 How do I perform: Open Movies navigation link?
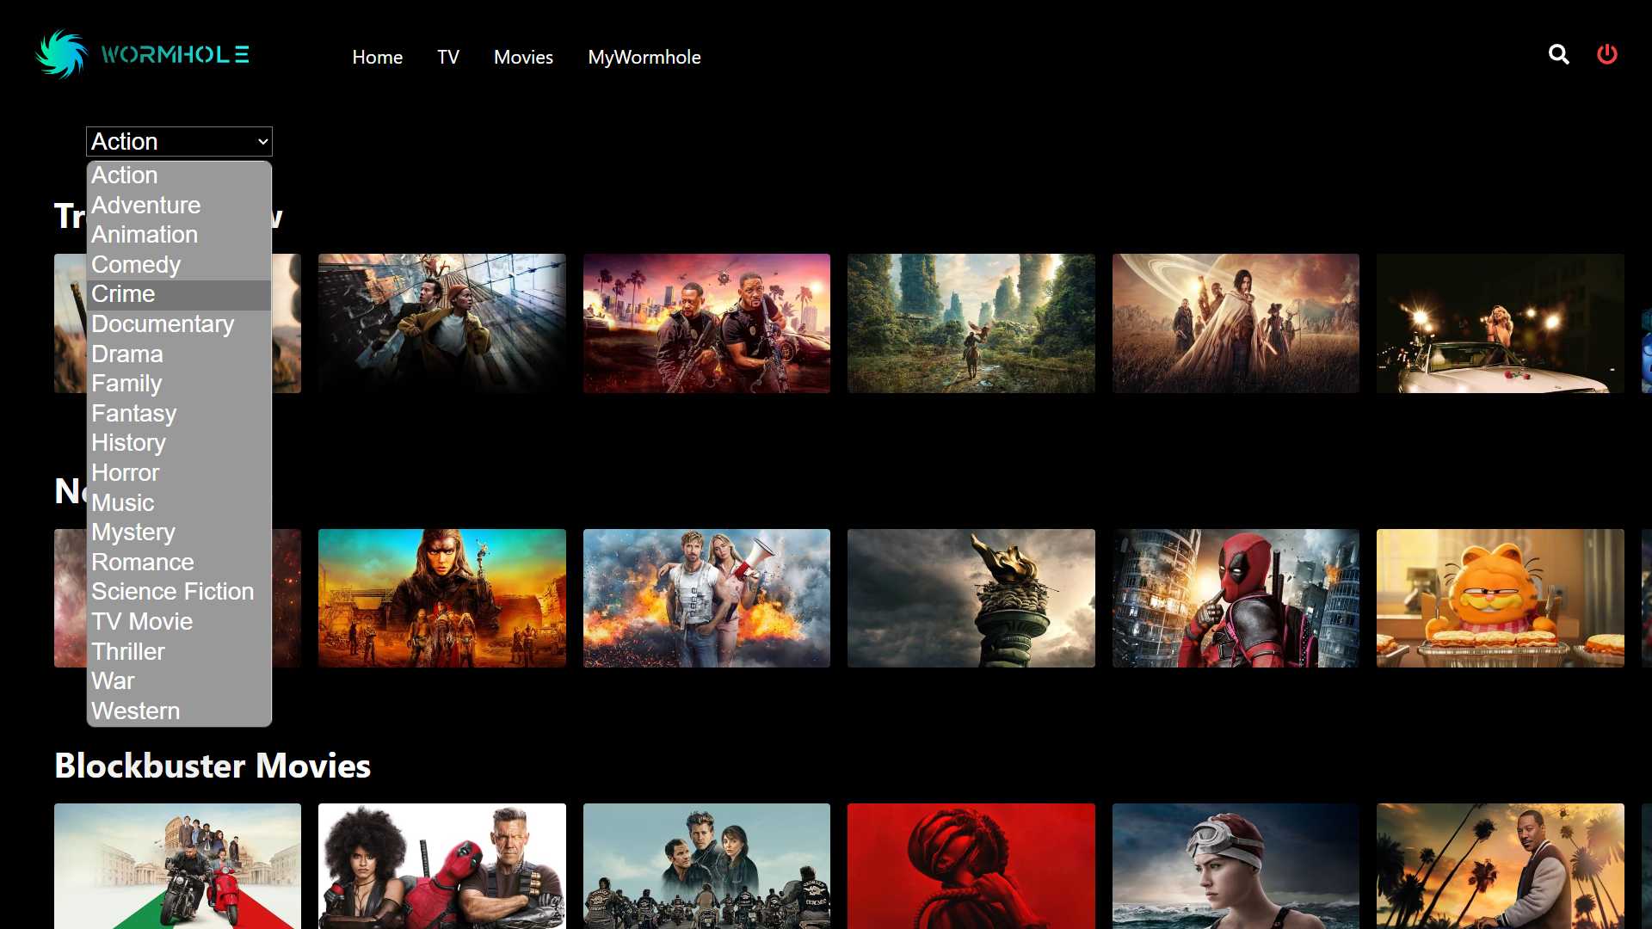pos(523,58)
